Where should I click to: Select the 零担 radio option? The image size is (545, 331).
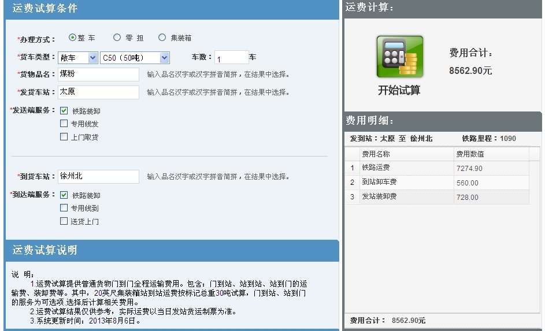click(117, 37)
